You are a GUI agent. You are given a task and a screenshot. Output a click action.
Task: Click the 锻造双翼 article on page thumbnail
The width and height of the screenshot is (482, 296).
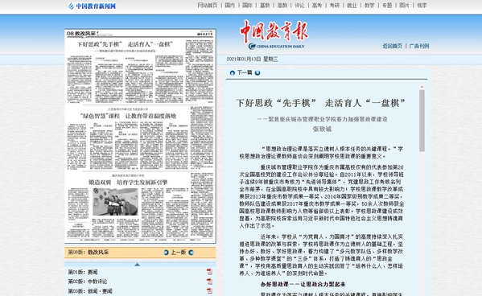pos(128,183)
